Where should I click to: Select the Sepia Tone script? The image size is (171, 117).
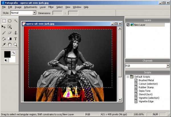coord(145,91)
